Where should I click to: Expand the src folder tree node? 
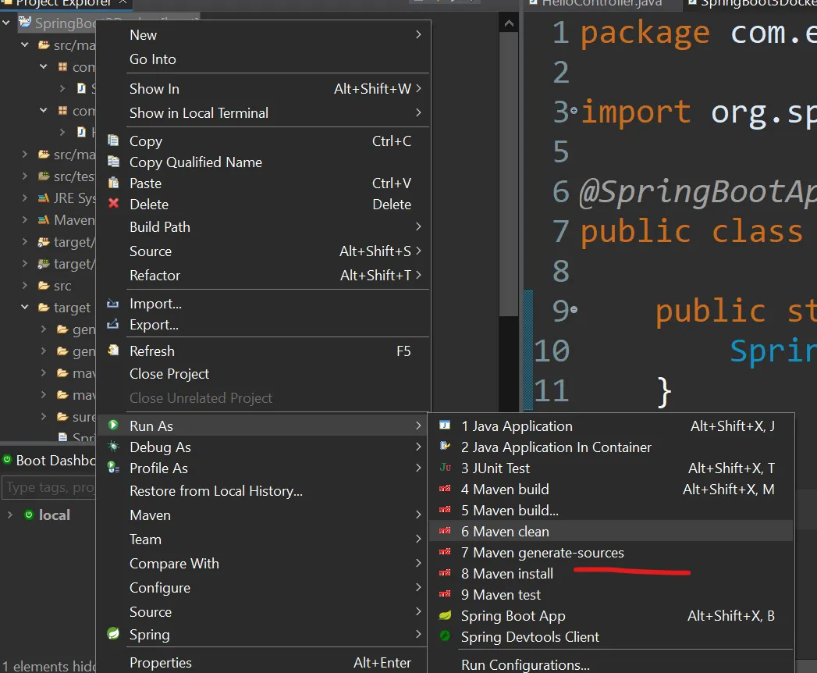coord(25,286)
